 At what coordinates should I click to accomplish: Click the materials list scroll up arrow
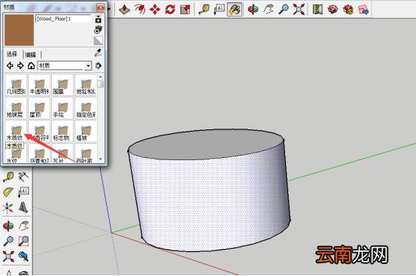100,77
